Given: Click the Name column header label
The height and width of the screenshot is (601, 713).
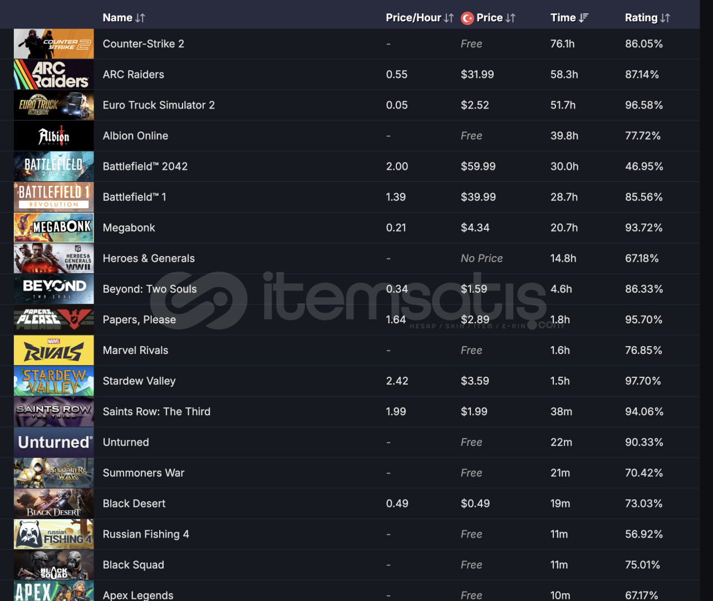Looking at the screenshot, I should 117,18.
